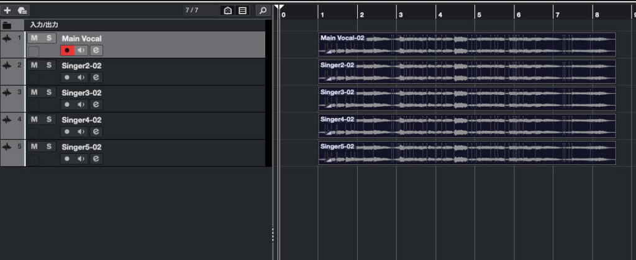Select the Singer4-02 track in list

coord(155,125)
